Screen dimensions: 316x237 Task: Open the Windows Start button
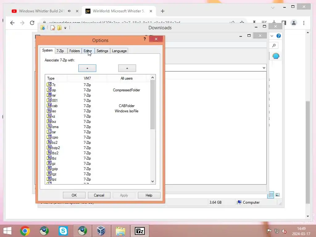(7, 231)
